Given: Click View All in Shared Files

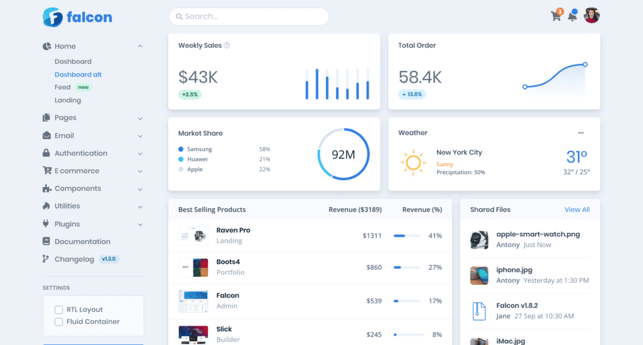Looking at the screenshot, I should 577,210.
